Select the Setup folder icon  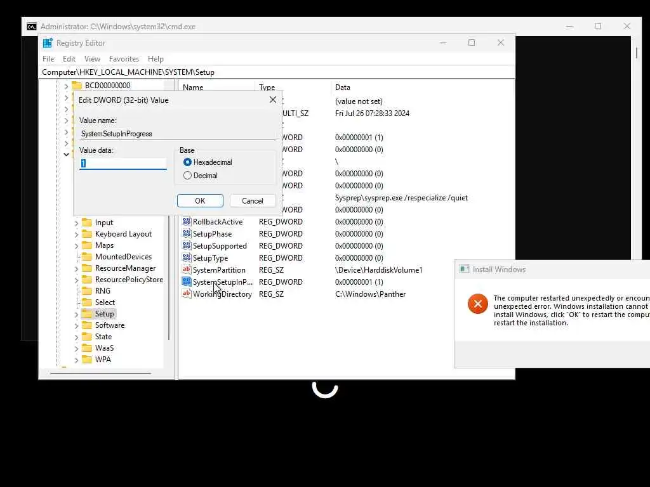coord(86,313)
